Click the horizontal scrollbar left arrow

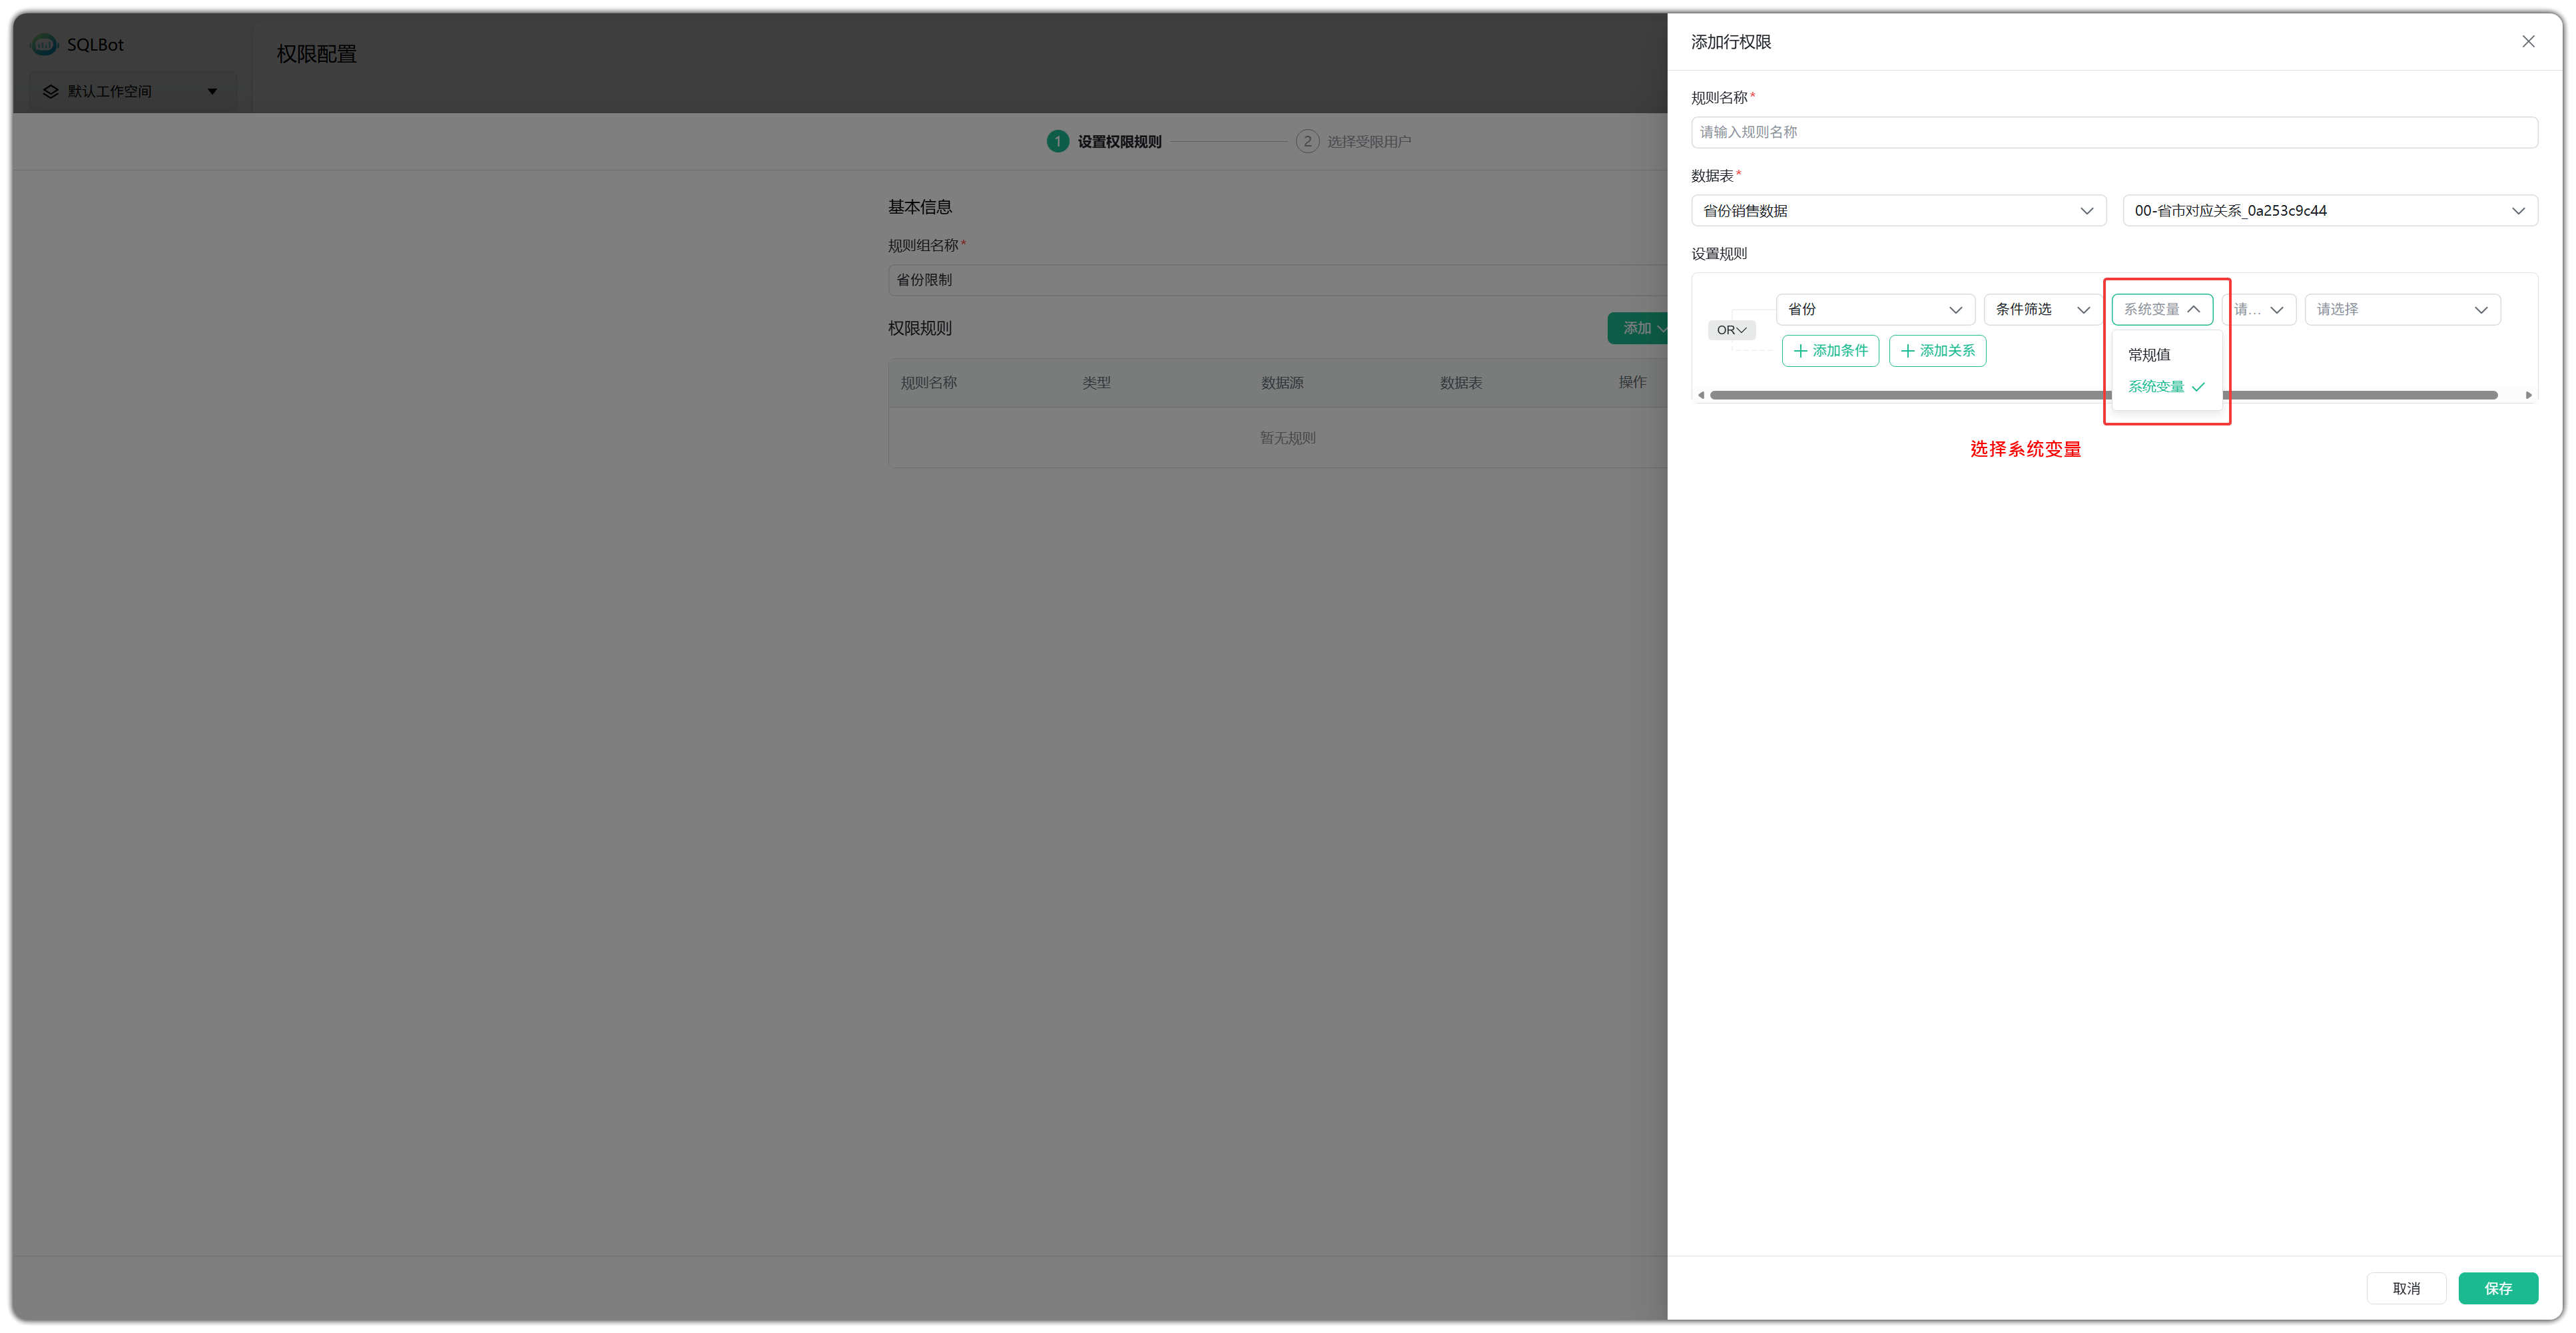click(1701, 395)
